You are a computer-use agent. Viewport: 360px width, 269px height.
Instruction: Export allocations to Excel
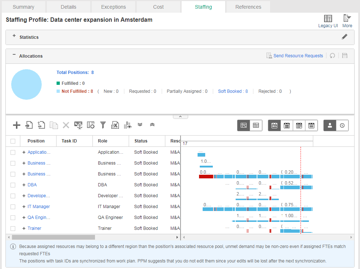point(115,125)
